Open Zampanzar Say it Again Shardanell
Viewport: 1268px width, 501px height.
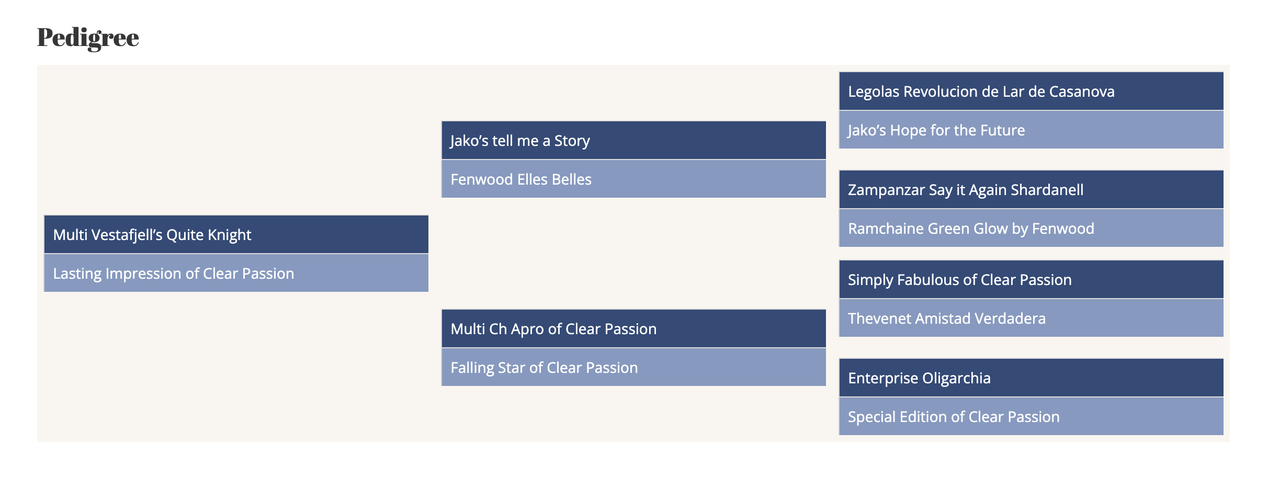(1031, 189)
